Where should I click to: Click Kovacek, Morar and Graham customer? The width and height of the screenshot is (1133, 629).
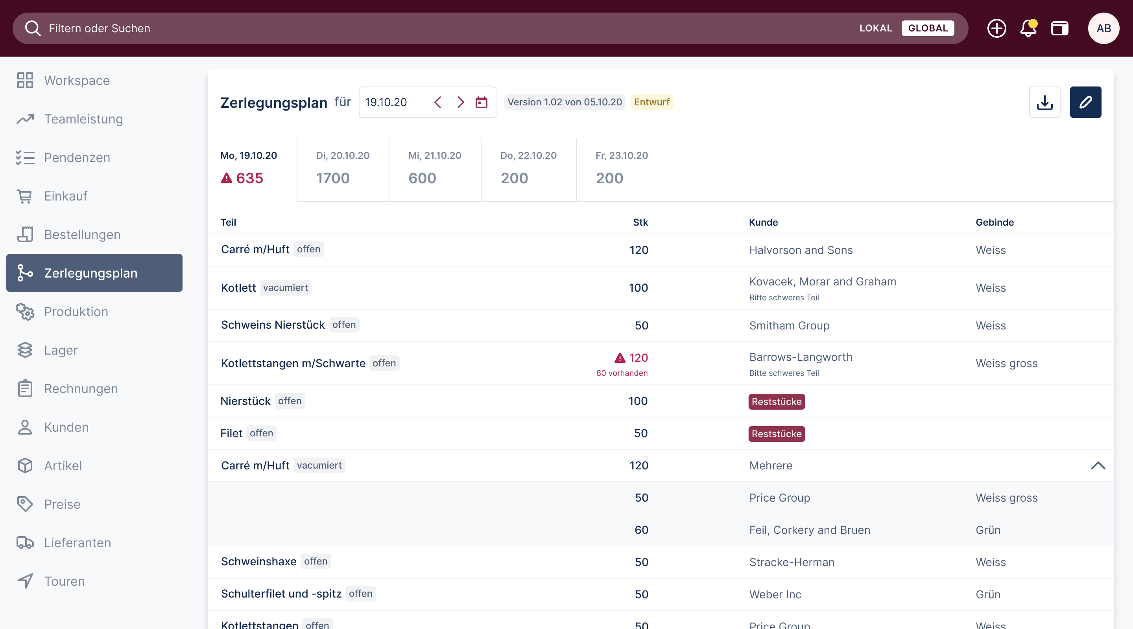click(823, 281)
